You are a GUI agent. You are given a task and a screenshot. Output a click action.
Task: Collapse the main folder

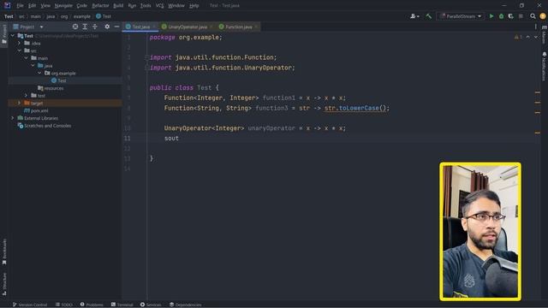coord(27,58)
